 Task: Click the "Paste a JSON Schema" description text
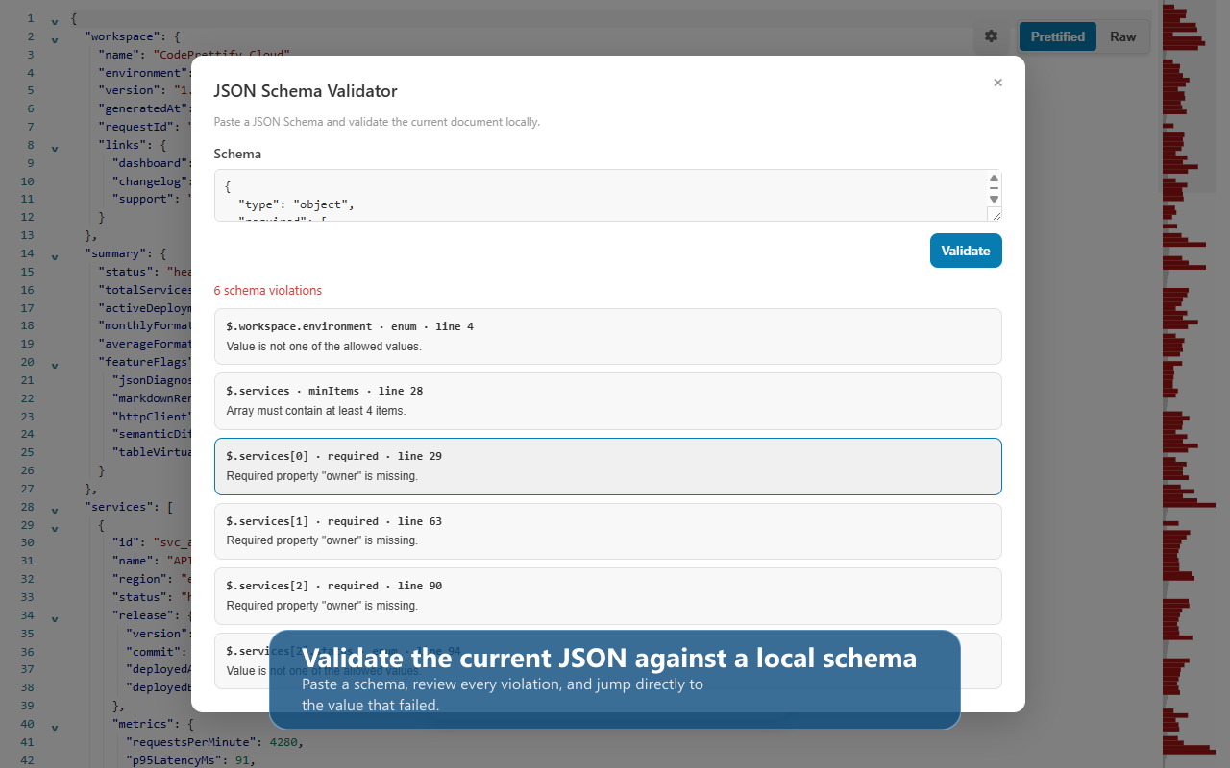pyautogui.click(x=377, y=122)
